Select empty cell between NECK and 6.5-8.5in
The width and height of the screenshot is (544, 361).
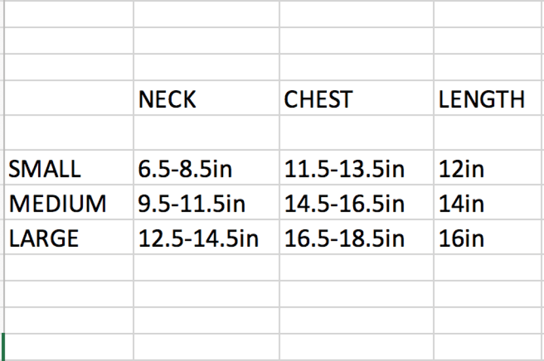(x=206, y=133)
